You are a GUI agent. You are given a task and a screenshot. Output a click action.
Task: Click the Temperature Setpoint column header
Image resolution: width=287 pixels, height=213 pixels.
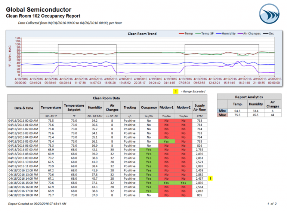click(x=74, y=108)
